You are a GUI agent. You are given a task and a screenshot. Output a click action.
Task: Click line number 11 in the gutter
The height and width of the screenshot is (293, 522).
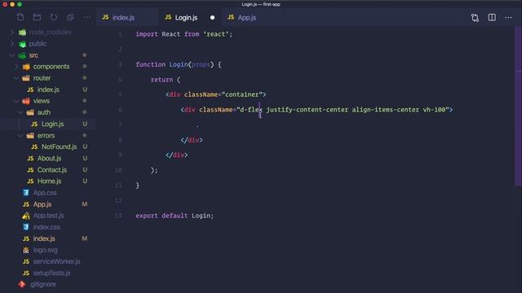tap(118, 186)
